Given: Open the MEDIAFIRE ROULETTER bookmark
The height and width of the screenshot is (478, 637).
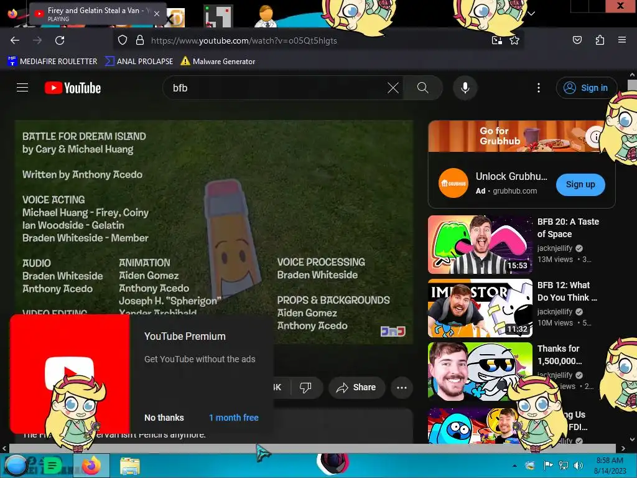Looking at the screenshot, I should coord(52,62).
